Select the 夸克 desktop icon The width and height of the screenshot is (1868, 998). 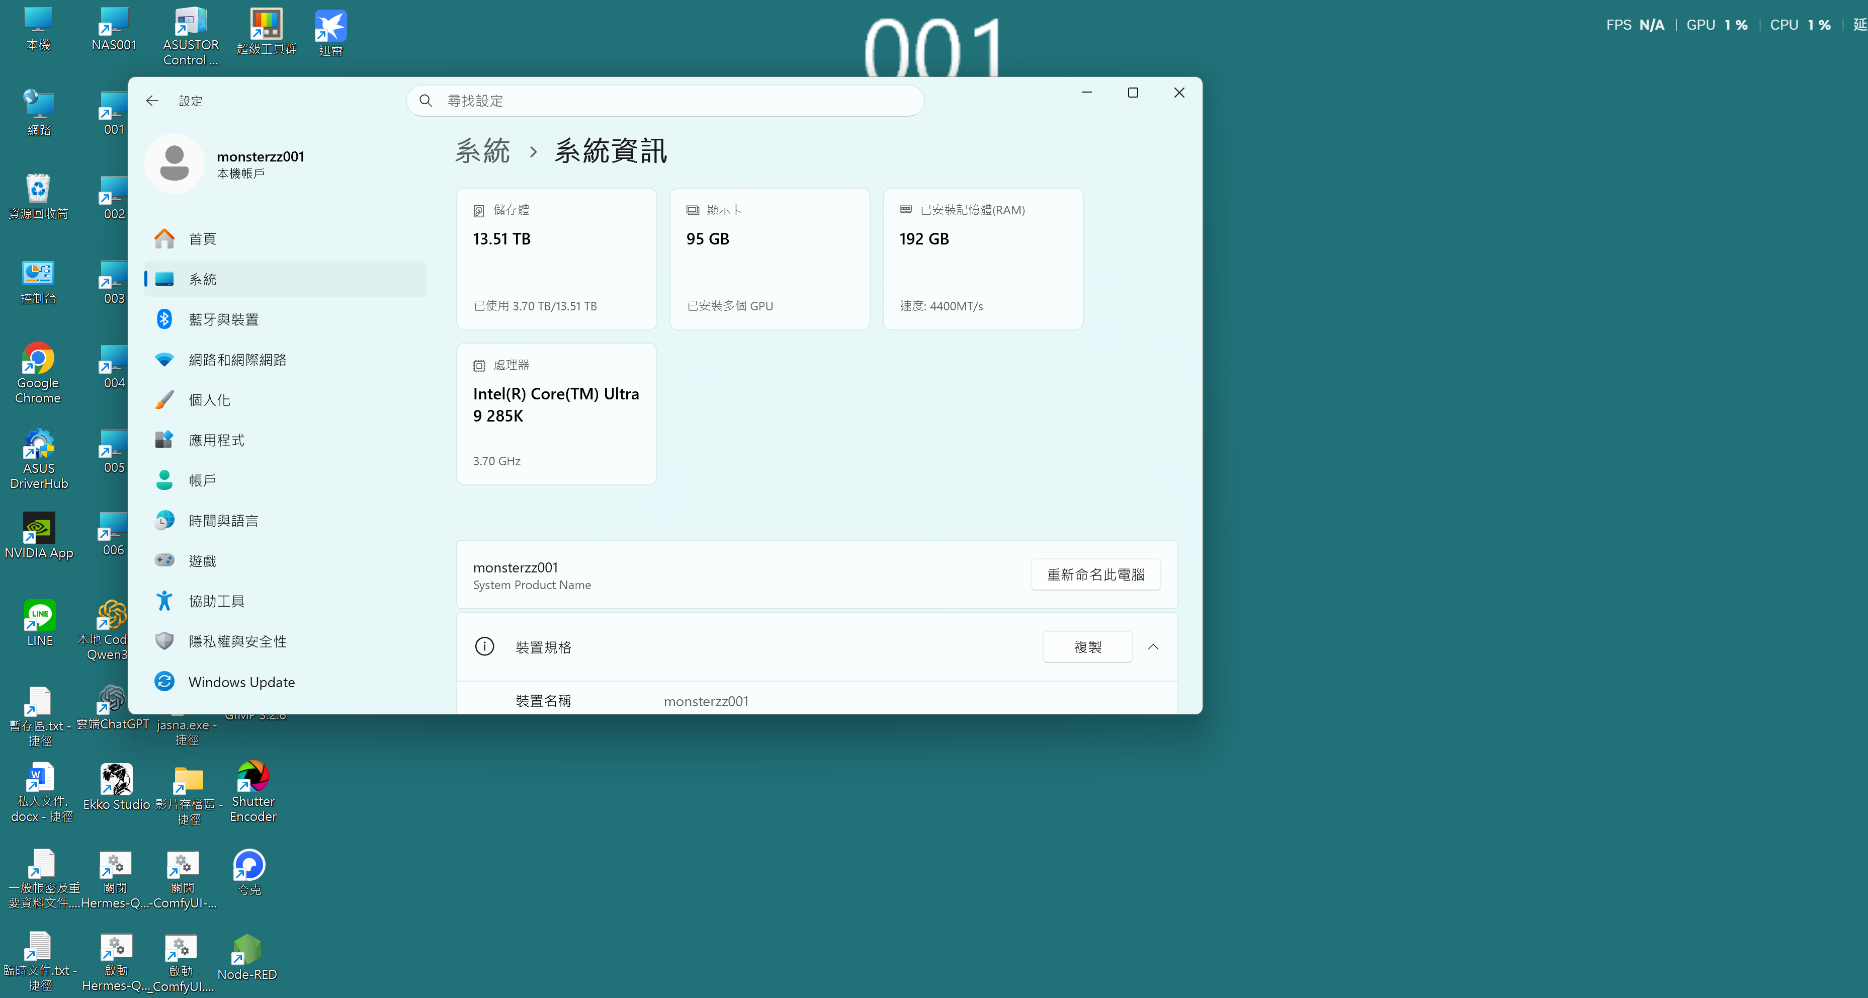pyautogui.click(x=249, y=873)
